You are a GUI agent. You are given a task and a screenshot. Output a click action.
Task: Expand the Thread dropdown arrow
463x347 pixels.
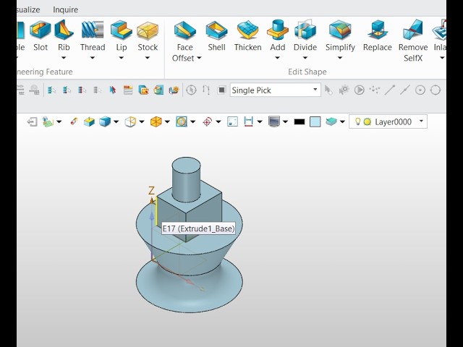click(x=93, y=58)
